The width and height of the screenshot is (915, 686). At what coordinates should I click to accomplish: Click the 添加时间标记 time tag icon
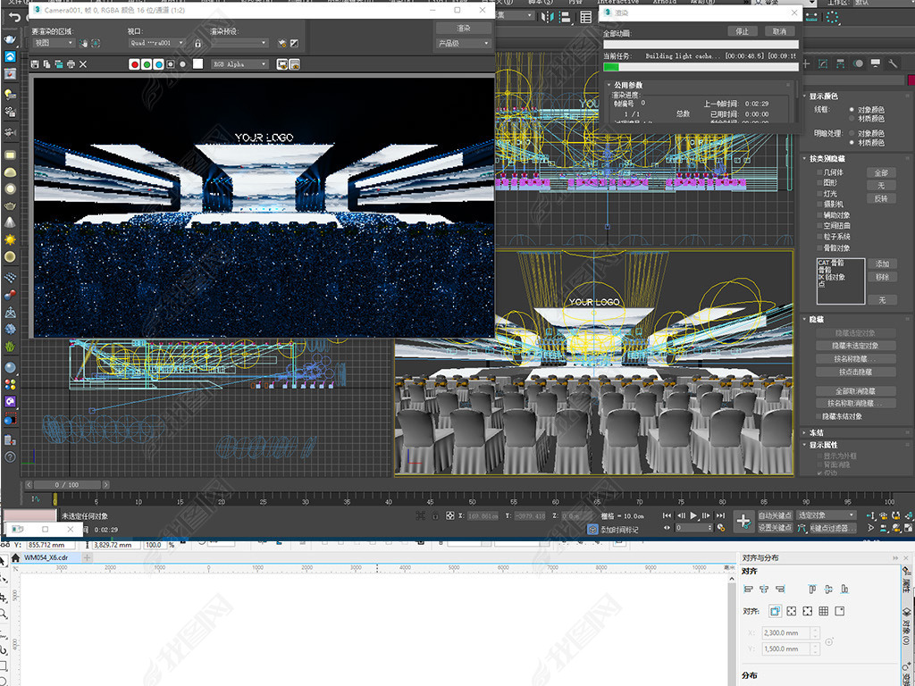coord(592,530)
